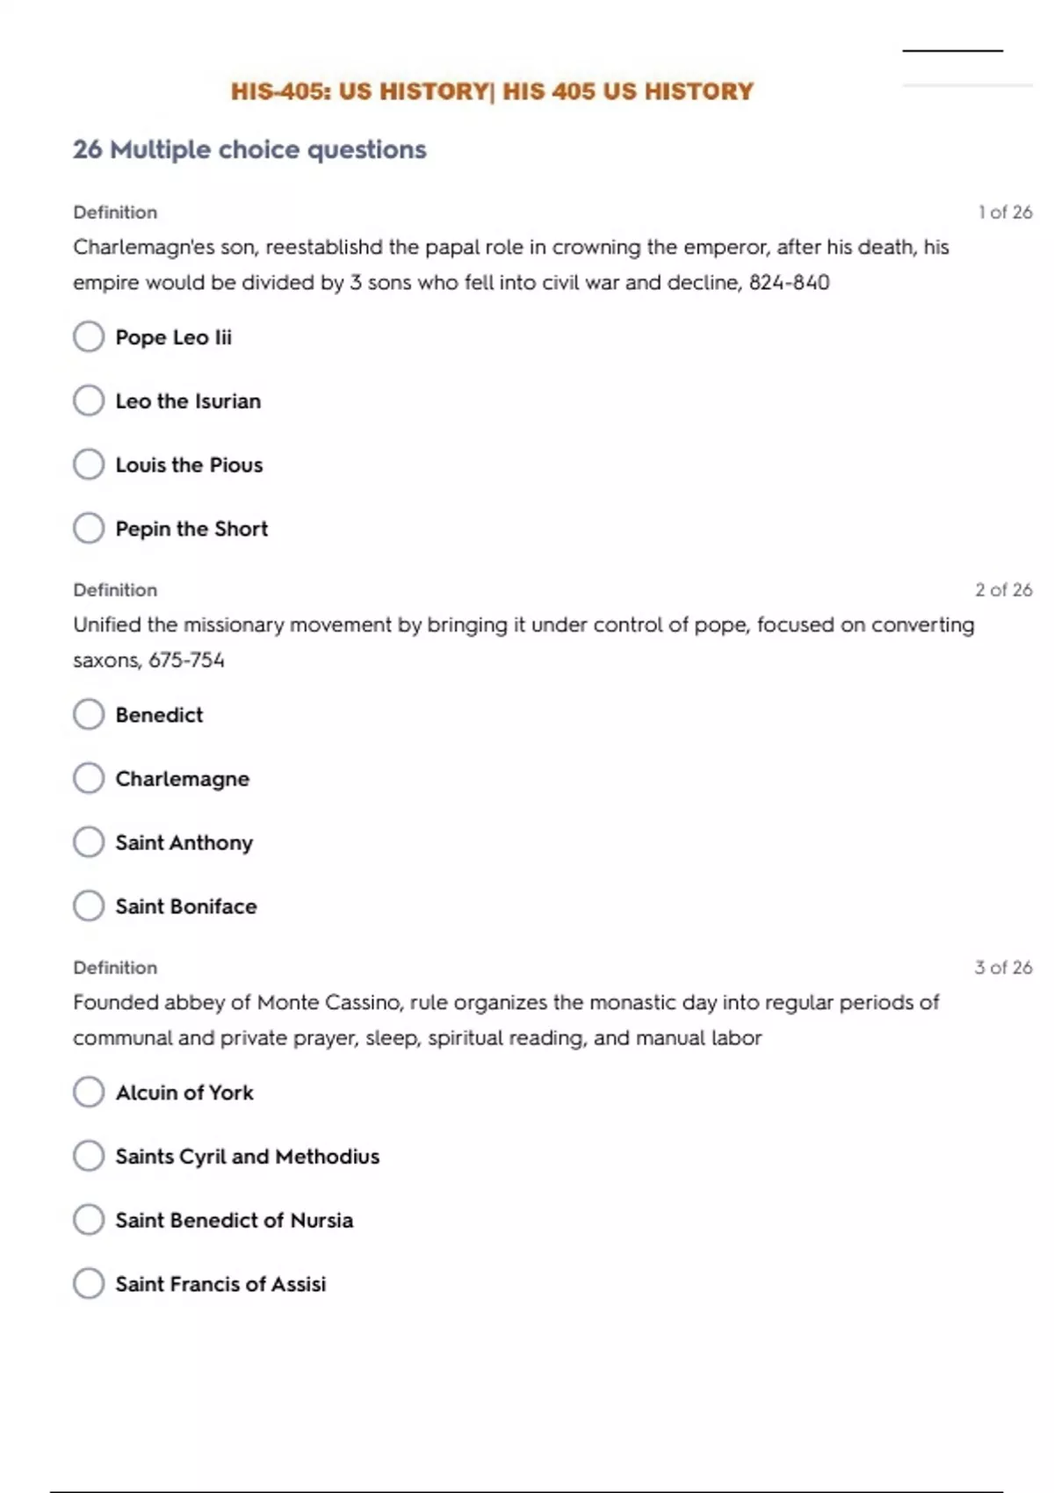Image resolution: width=1054 pixels, height=1493 pixels.
Task: Select the Saint Anthony option
Action: coord(89,842)
